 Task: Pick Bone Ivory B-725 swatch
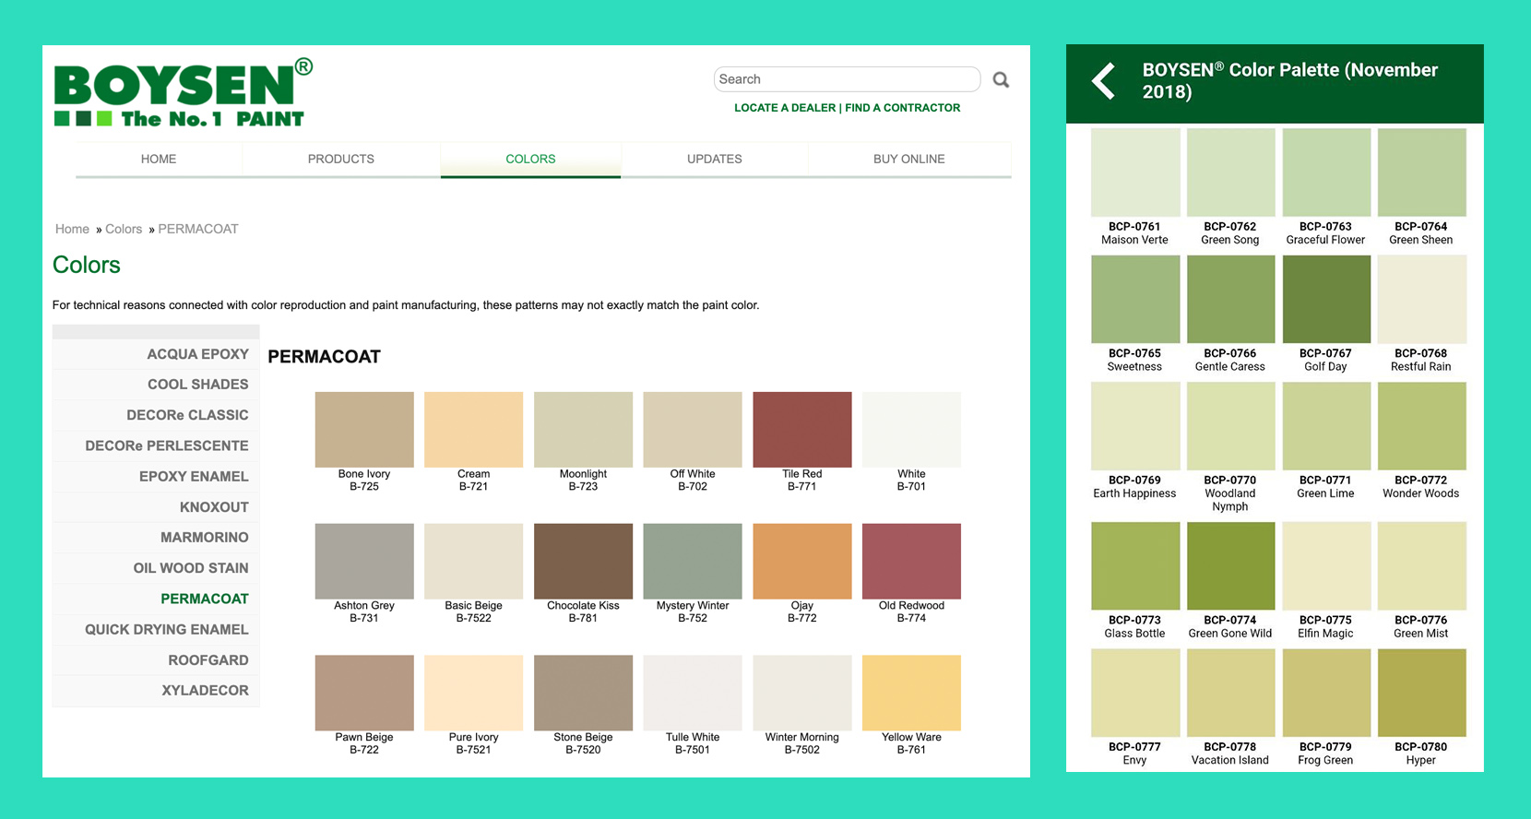(x=364, y=430)
